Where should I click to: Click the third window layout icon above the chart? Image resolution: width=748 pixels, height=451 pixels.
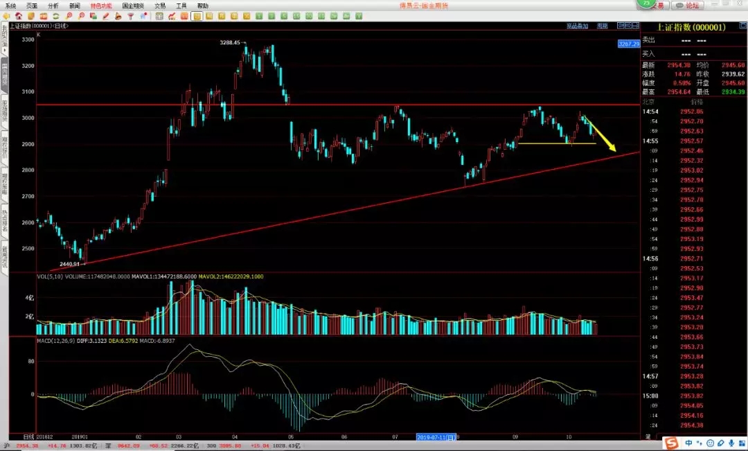[635, 26]
